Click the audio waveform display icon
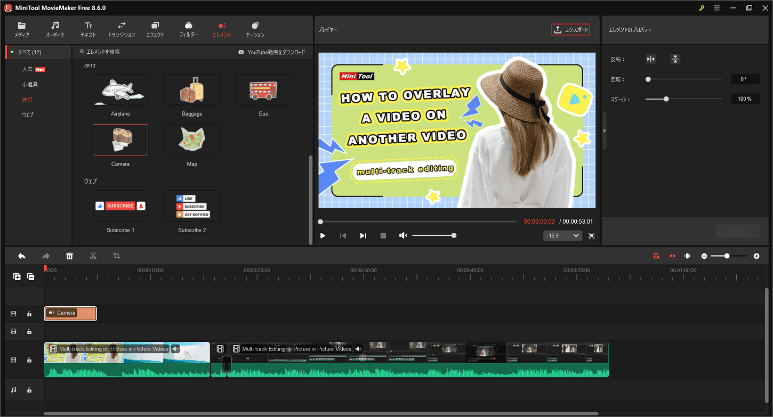 pos(687,256)
